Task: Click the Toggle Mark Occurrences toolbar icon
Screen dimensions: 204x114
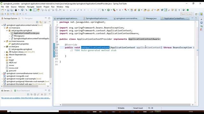Action: coord(166,10)
